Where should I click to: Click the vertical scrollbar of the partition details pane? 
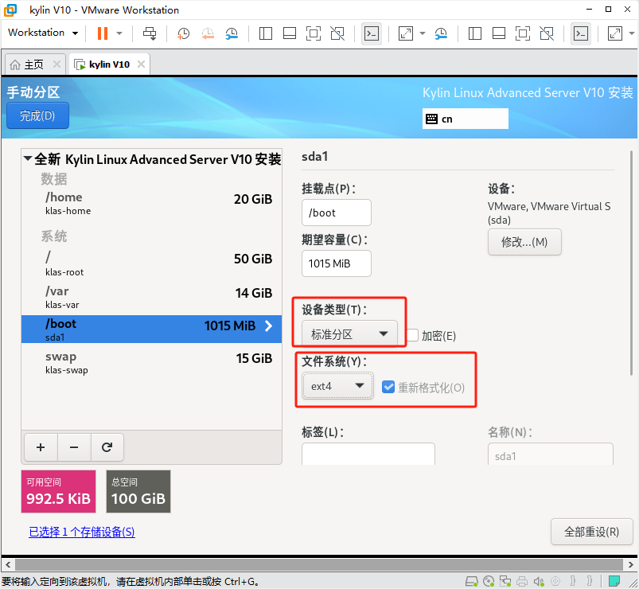(631, 263)
